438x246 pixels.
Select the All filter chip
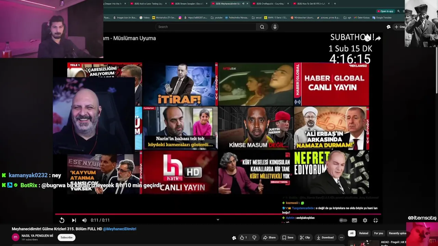tap(351, 233)
